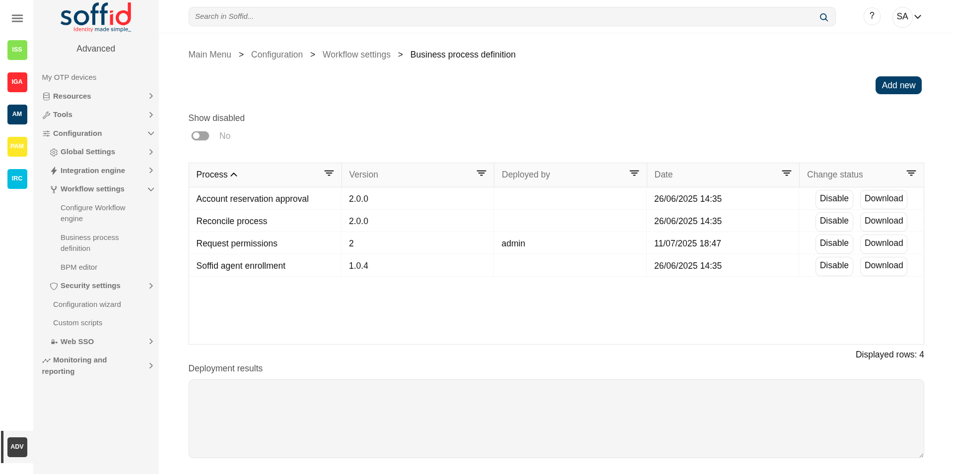The height and width of the screenshot is (474, 953).
Task: Open the user account dropdown arrow
Action: click(x=918, y=17)
